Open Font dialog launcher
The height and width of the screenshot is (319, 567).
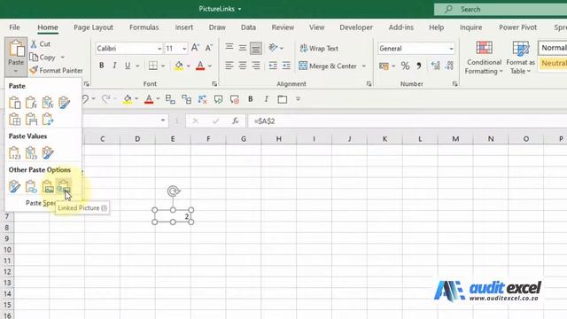pos(214,84)
